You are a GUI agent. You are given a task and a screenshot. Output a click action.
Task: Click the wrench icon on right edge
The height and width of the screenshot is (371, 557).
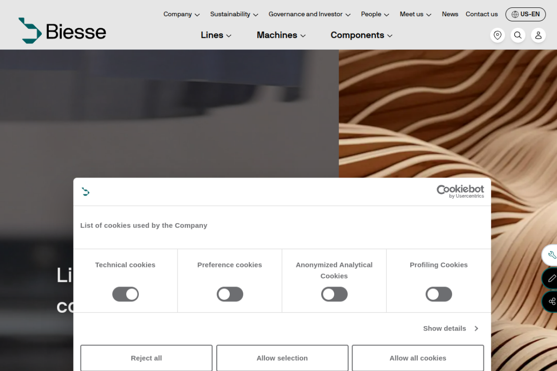click(551, 255)
